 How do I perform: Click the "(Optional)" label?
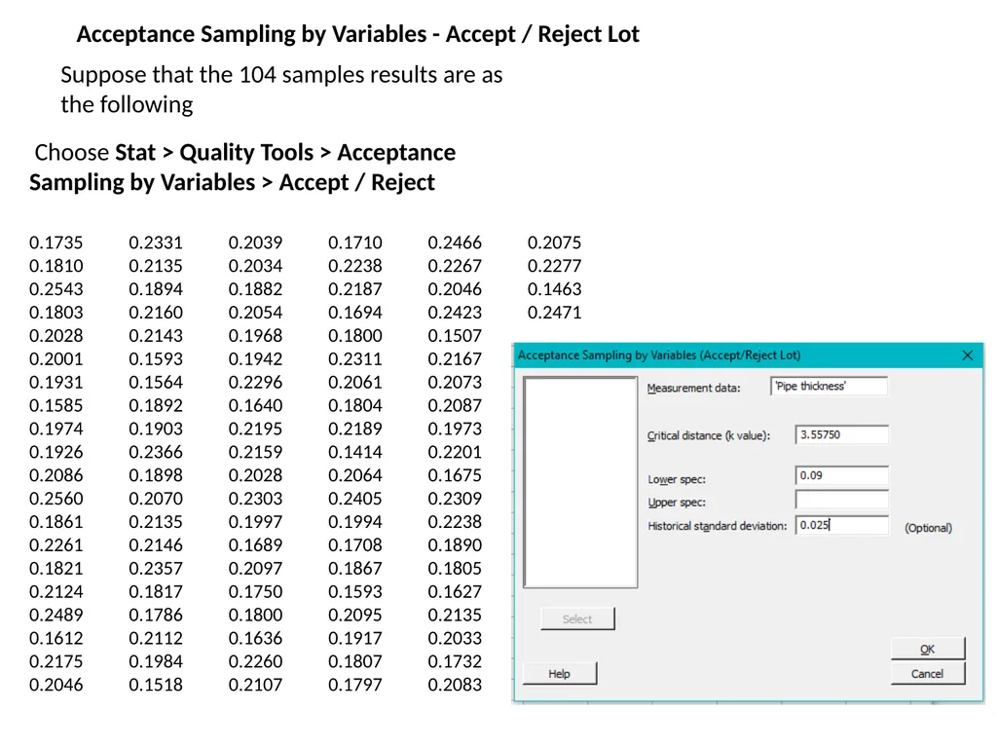click(928, 528)
